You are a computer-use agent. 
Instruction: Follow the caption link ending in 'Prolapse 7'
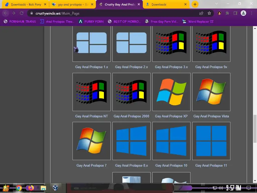tap(92, 165)
